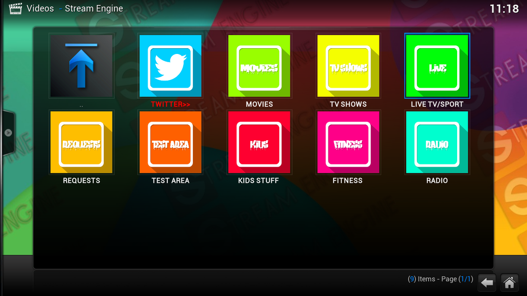
Task: Open the RADIO tile
Action: click(437, 142)
